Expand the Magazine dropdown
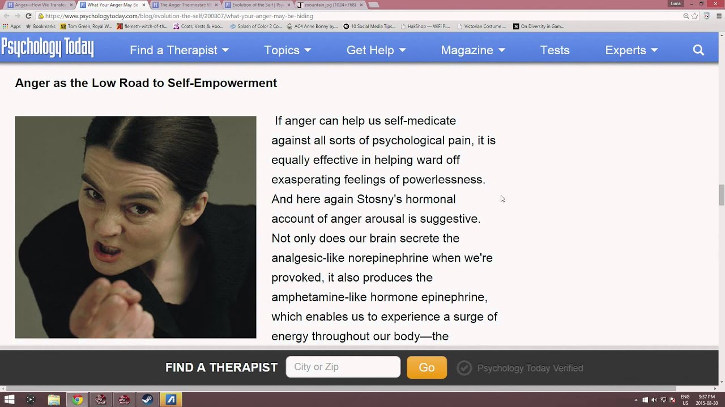Viewport: 725px width, 407px height. 473,50
